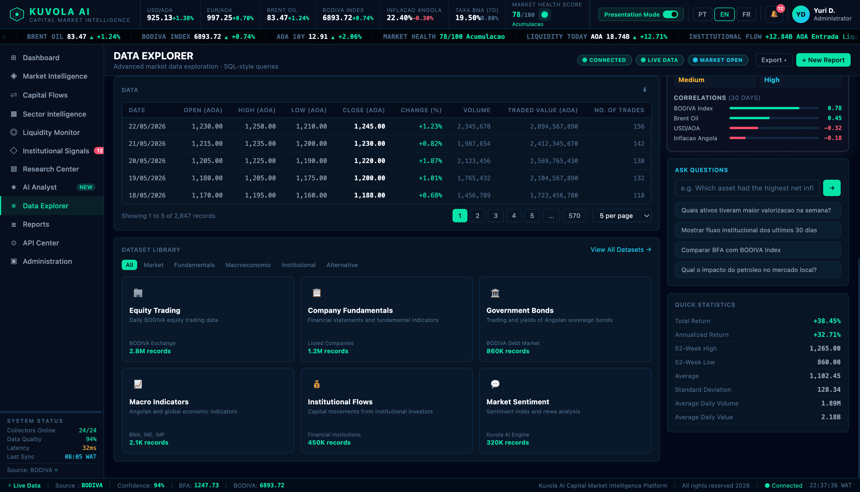Click the USD/AOA correlation bar
Image resolution: width=860 pixels, height=492 pixels.
click(774, 128)
